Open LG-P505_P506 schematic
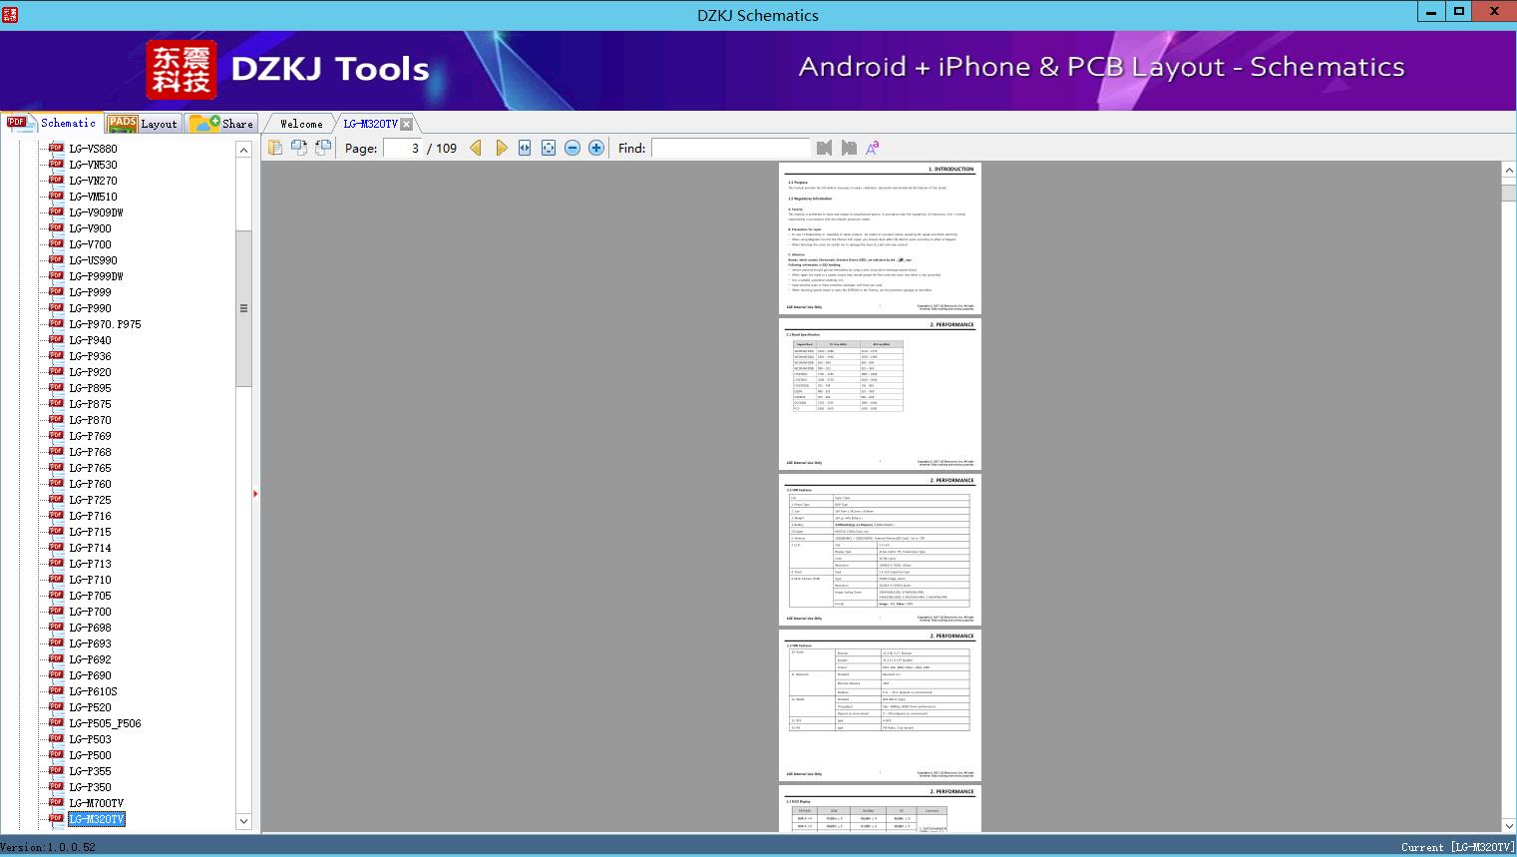This screenshot has width=1517, height=857. [105, 723]
